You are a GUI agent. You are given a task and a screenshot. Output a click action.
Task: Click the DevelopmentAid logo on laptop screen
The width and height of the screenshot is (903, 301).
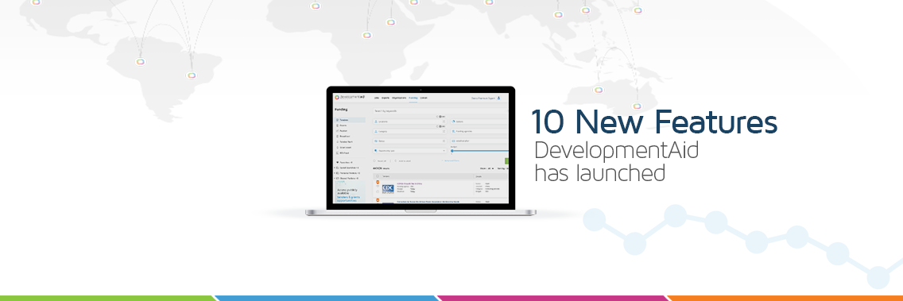coord(350,97)
